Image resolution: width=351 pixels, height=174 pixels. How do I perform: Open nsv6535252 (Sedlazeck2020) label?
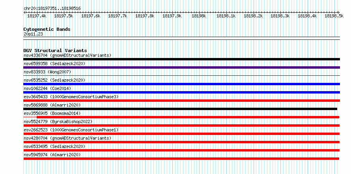pyautogui.click(x=54, y=80)
